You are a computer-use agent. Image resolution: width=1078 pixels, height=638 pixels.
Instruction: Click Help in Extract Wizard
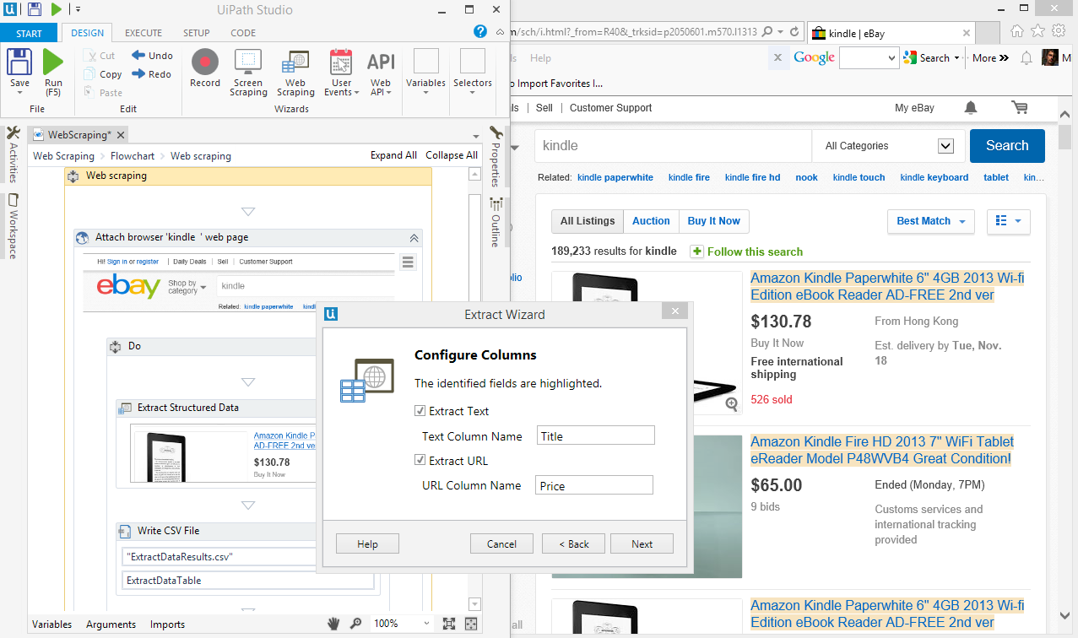click(367, 543)
